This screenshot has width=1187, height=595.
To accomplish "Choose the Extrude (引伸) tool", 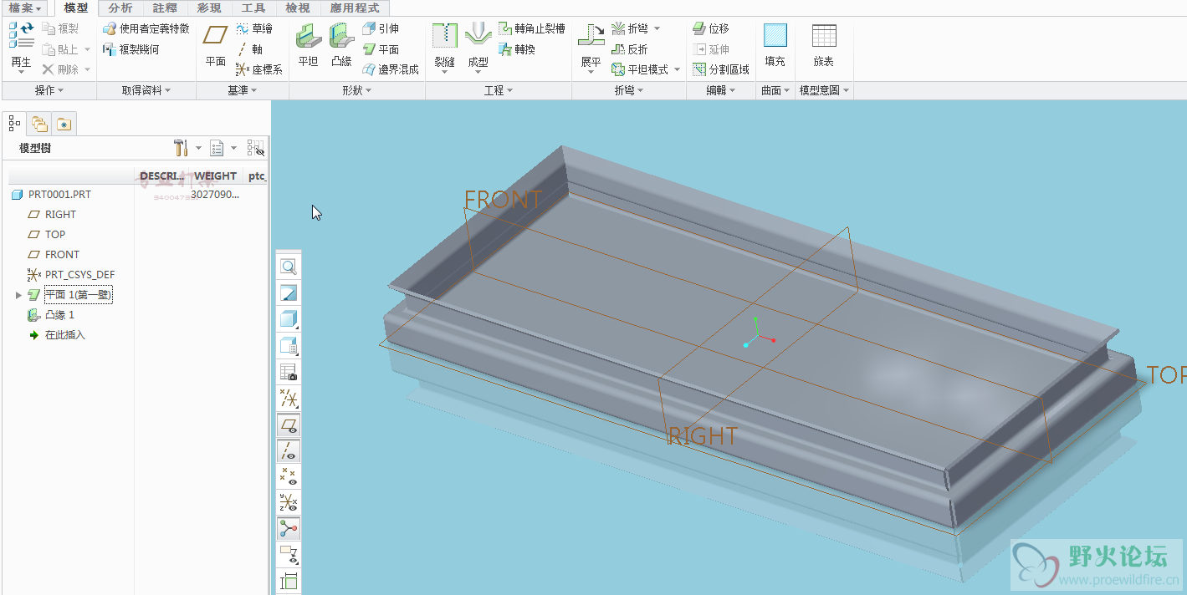I will click(381, 28).
